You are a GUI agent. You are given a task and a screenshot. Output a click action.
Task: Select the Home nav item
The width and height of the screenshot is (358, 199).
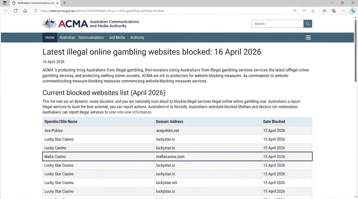coord(50,38)
